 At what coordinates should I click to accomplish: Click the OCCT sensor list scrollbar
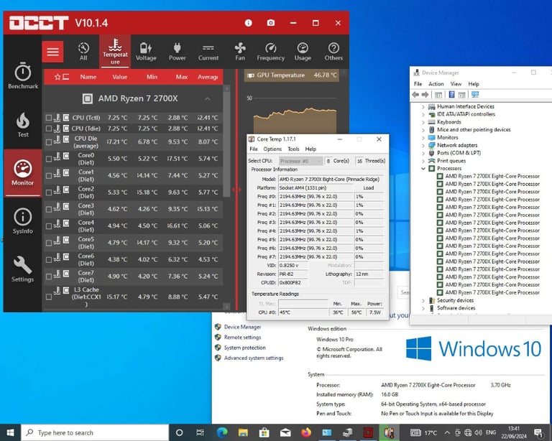pyautogui.click(x=226, y=144)
